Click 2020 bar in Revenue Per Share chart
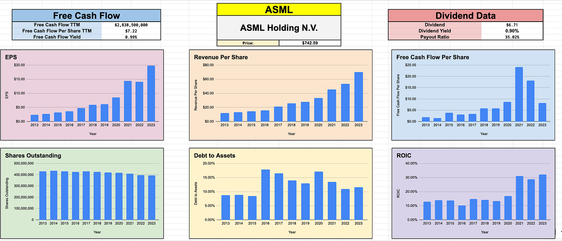Viewport: 562px width, 241px height. click(x=318, y=110)
